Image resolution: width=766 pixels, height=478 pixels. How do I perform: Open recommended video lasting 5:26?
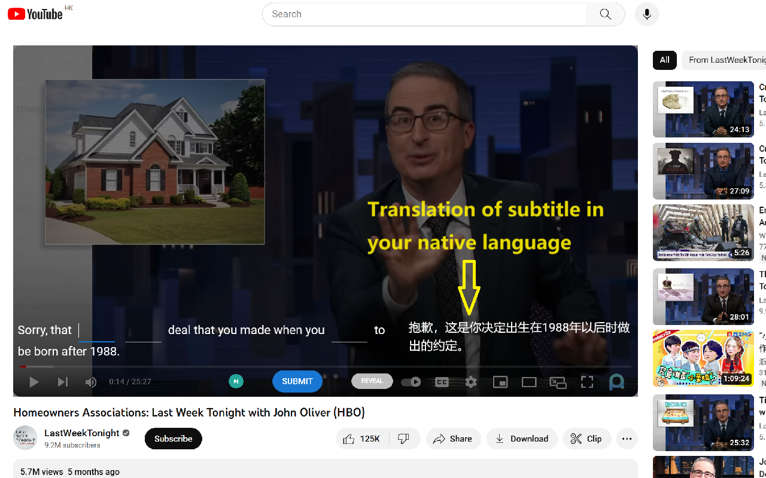point(703,233)
